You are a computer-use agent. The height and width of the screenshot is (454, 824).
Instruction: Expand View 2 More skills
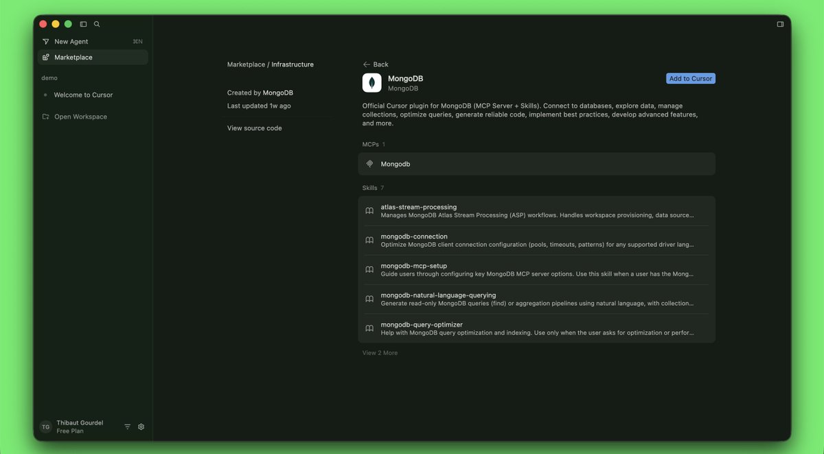click(380, 353)
